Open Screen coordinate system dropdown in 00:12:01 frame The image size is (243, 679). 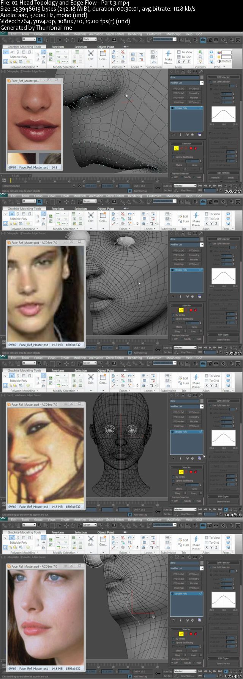pyautogui.click(x=90, y=201)
